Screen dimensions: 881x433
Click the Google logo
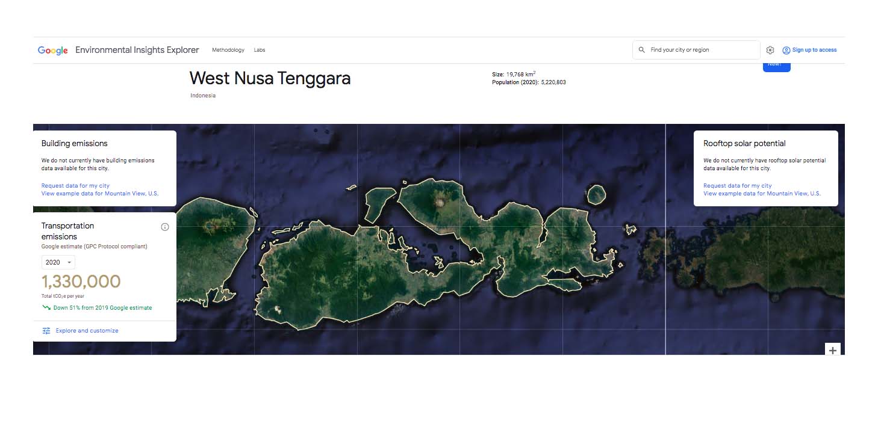click(52, 50)
